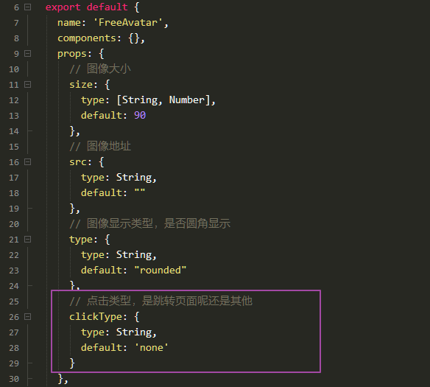Click the empty string default on line 18
The height and width of the screenshot is (387, 430).
coord(140,191)
